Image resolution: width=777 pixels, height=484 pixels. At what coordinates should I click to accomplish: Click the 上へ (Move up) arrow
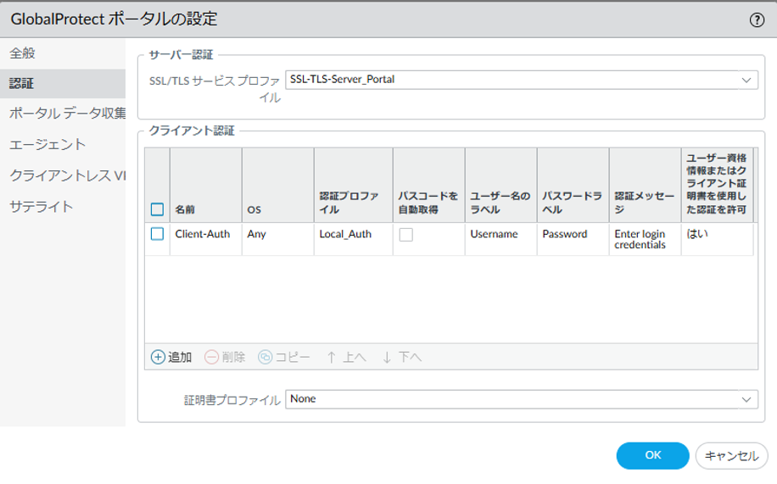coord(332,357)
